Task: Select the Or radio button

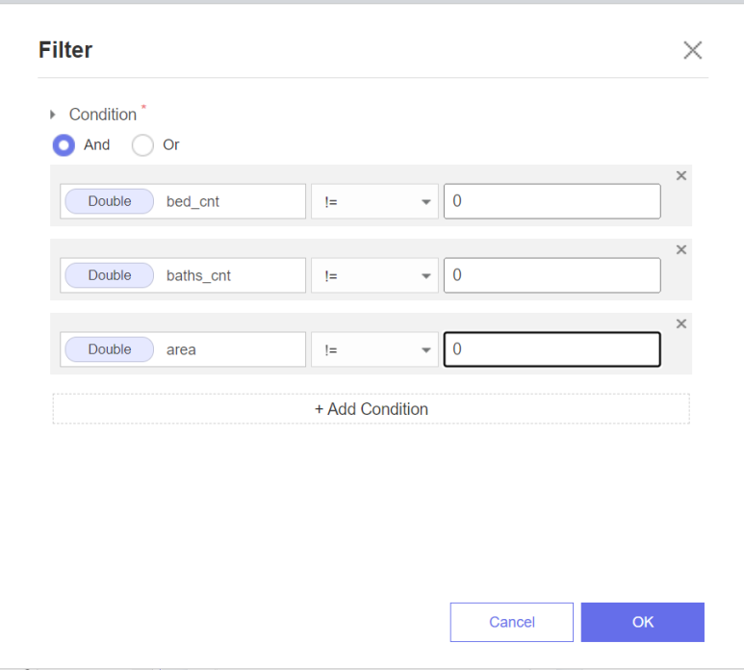Action: [142, 144]
